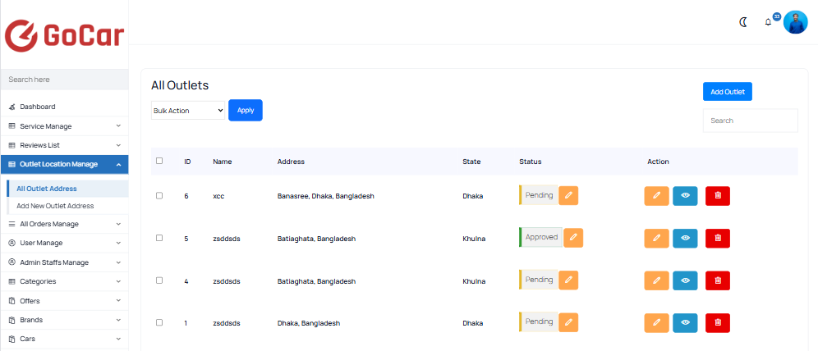The image size is (818, 351).
Task: Delete outlet ID 4 with trash icon
Action: click(718, 280)
